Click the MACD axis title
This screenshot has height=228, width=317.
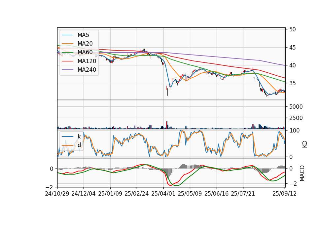[x=302, y=173]
